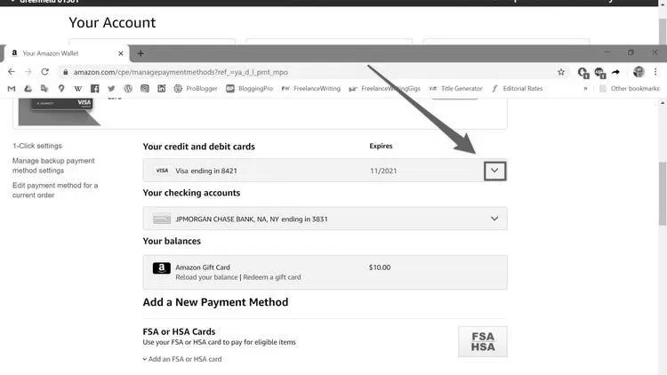This screenshot has width=667, height=375.
Task: Click the $10.00 gift card balance
Action: pyautogui.click(x=380, y=267)
